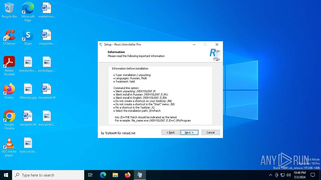Image resolution: width=321 pixels, height=180 pixels.
Task: Select the beautysites image file
Action: [28, 64]
